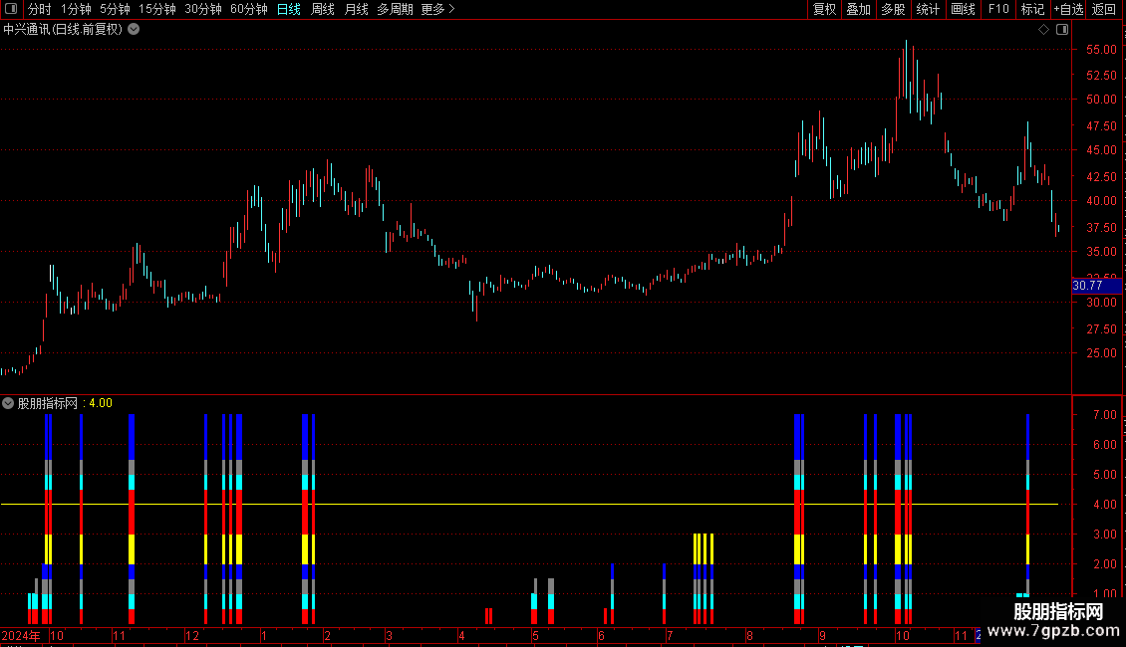Click the 45.00 price axis label
The width and height of the screenshot is (1126, 647).
click(x=1101, y=150)
